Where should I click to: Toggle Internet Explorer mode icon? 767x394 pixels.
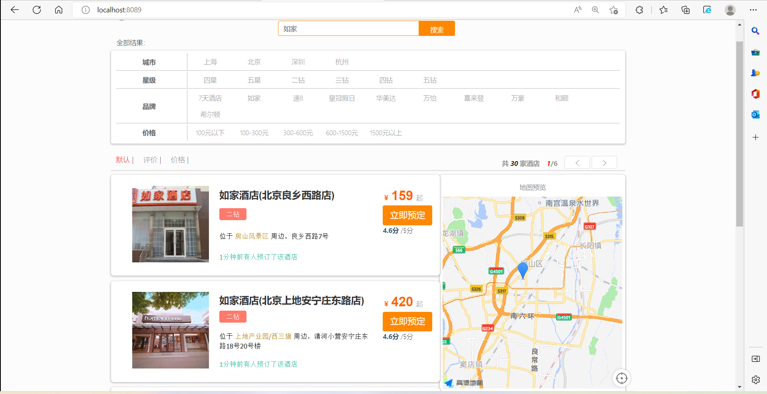point(707,10)
